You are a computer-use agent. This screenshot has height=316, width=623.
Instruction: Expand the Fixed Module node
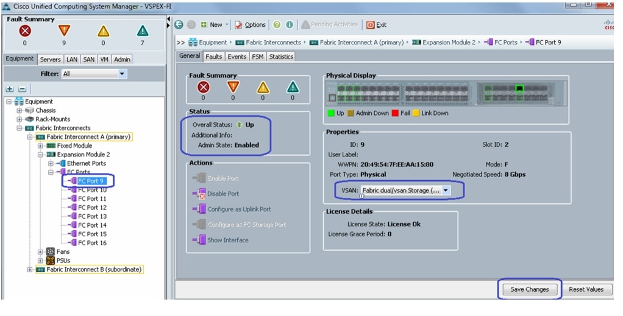pyautogui.click(x=40, y=146)
